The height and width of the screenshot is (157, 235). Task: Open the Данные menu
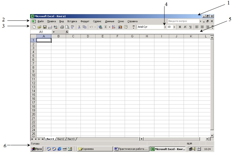(x=110, y=21)
